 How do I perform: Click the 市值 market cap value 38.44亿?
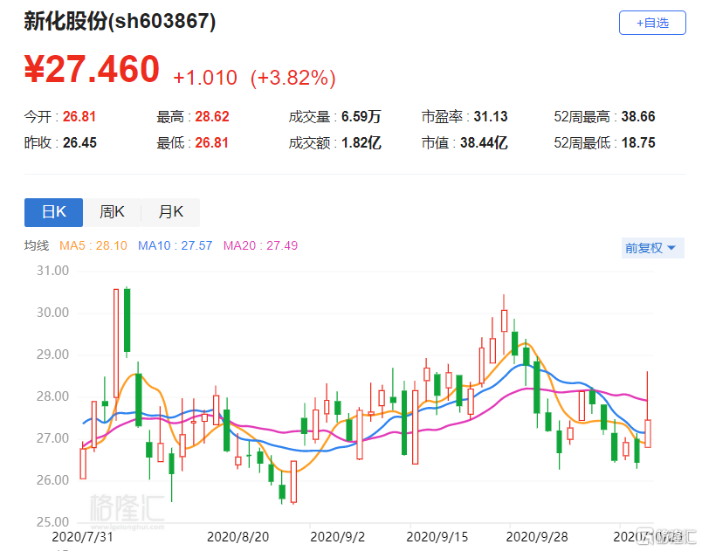[484, 143]
